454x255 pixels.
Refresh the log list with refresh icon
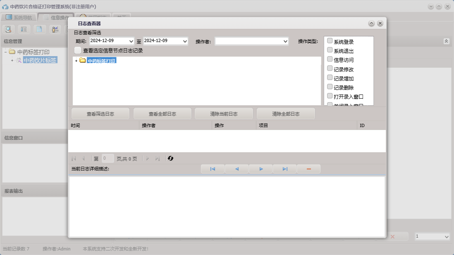click(170, 158)
